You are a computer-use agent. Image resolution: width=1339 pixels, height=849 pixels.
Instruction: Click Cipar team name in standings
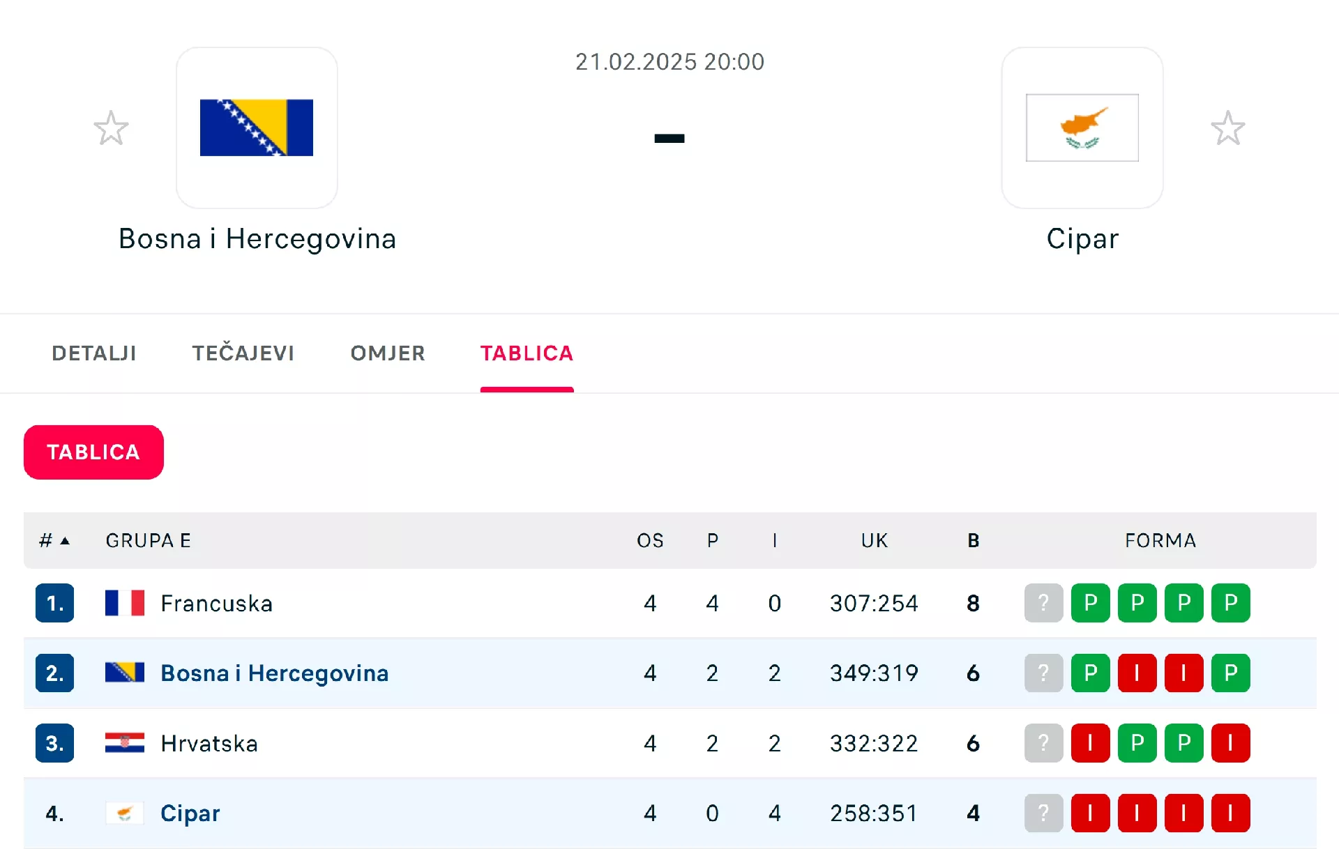(x=190, y=813)
